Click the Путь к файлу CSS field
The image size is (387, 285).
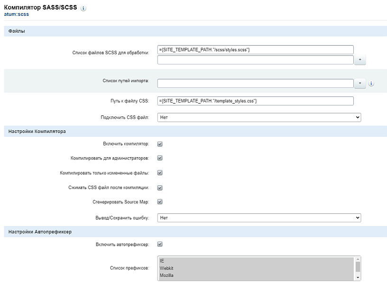click(255, 101)
